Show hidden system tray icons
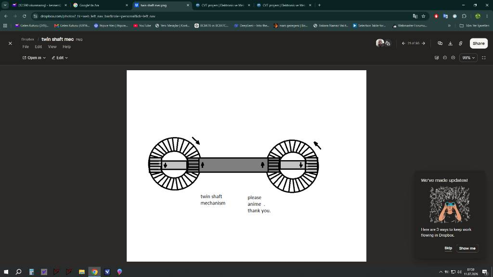 click(x=441, y=272)
